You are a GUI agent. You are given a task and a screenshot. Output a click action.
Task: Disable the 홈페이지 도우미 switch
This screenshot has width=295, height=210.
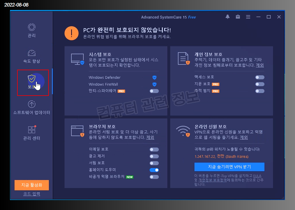click(154, 170)
